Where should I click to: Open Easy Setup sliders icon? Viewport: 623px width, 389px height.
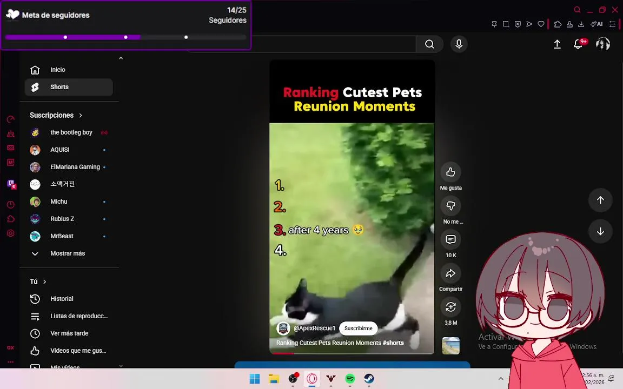point(612,24)
